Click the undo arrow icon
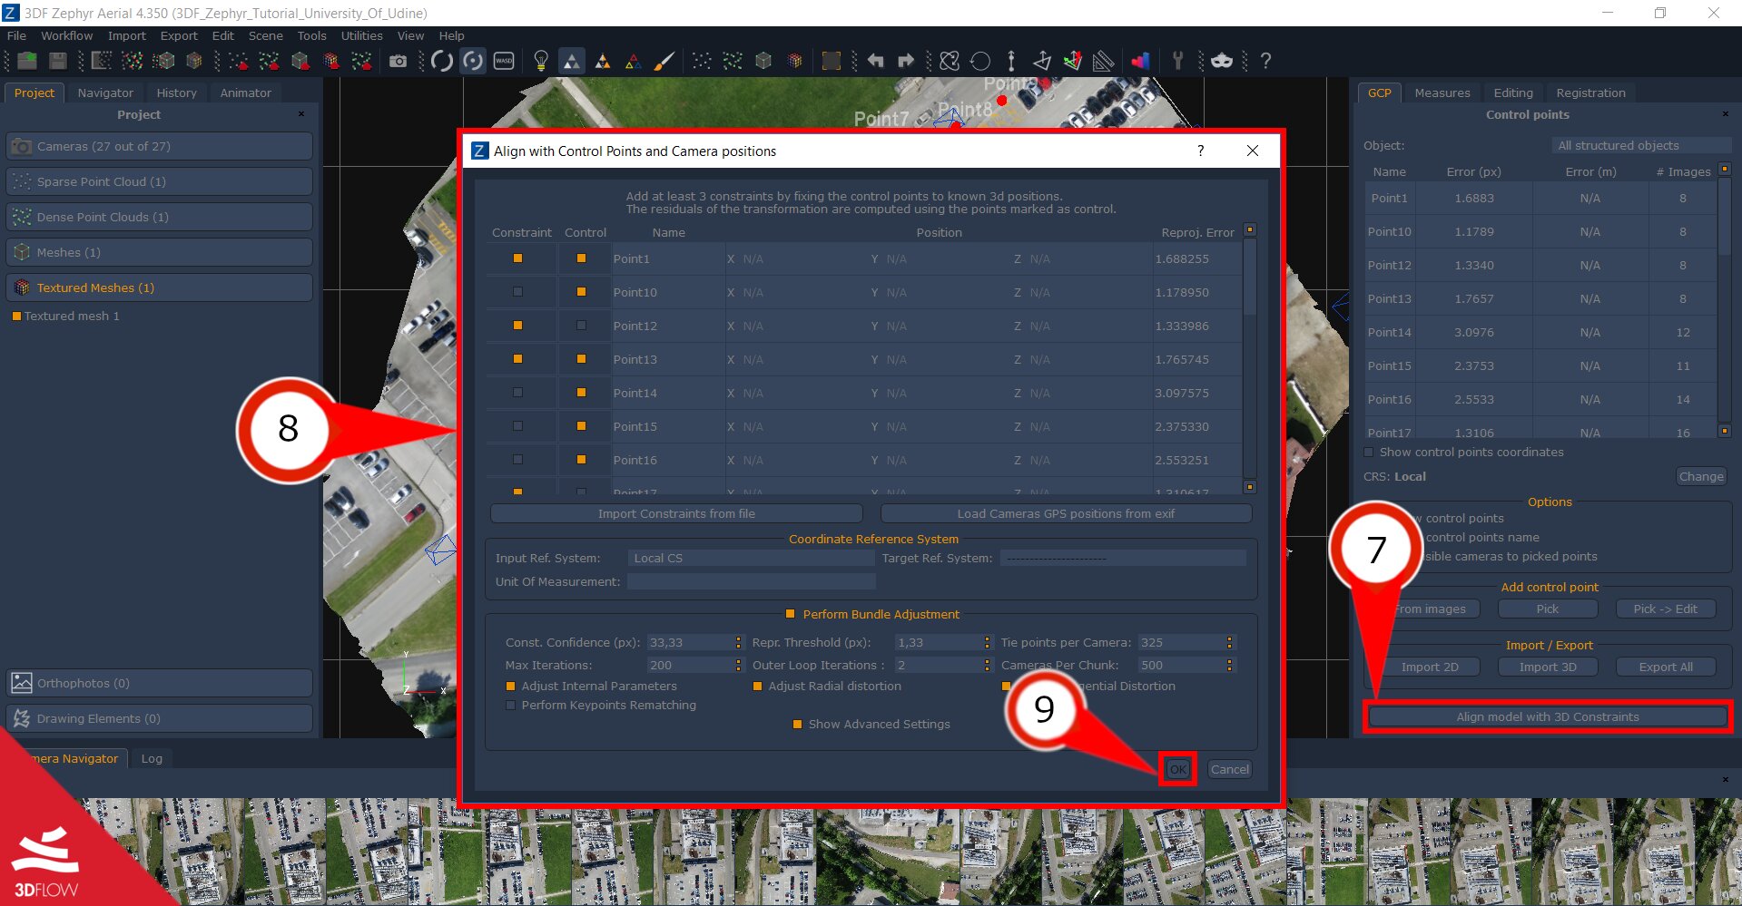 pyautogui.click(x=875, y=61)
